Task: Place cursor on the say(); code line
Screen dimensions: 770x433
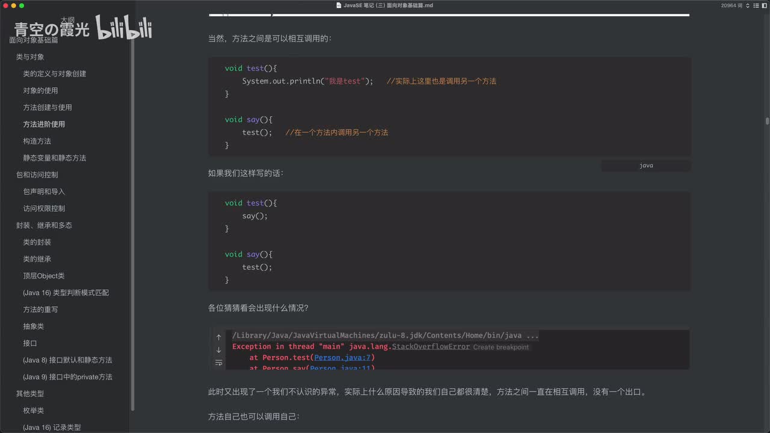Action: [x=255, y=216]
